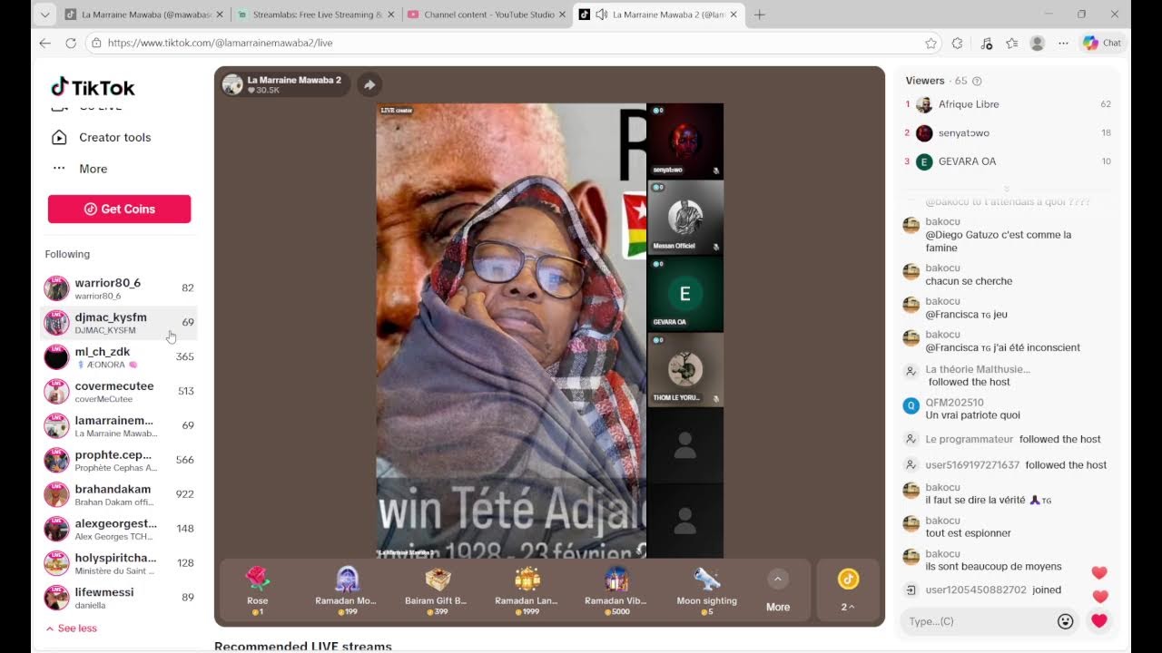Screen dimensions: 1162x653
Task: Go back to previous page
Action: [x=45, y=43]
